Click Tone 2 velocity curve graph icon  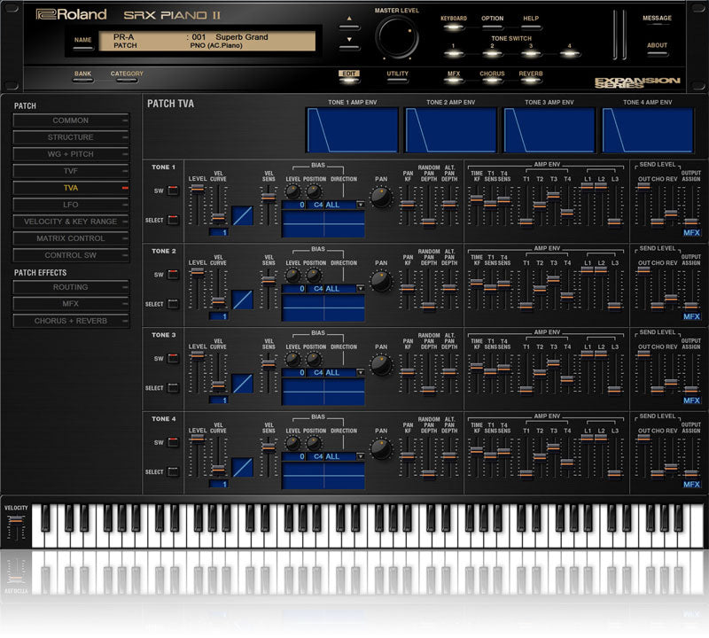[x=242, y=300]
